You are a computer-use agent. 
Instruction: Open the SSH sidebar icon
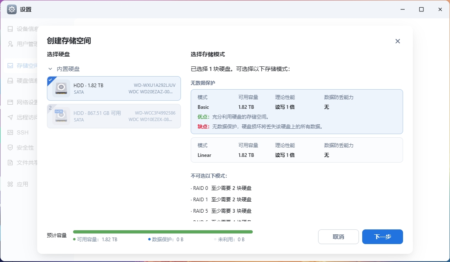[10, 132]
